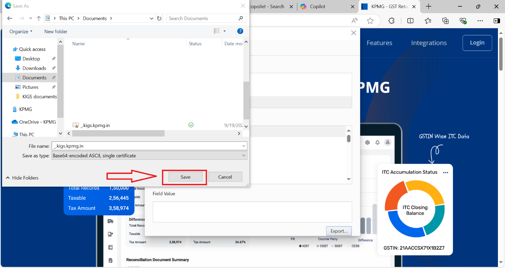Viewport: 505px width, 268px height.
Task: Open Edge Settings and more menu
Action: pyautogui.click(x=480, y=21)
